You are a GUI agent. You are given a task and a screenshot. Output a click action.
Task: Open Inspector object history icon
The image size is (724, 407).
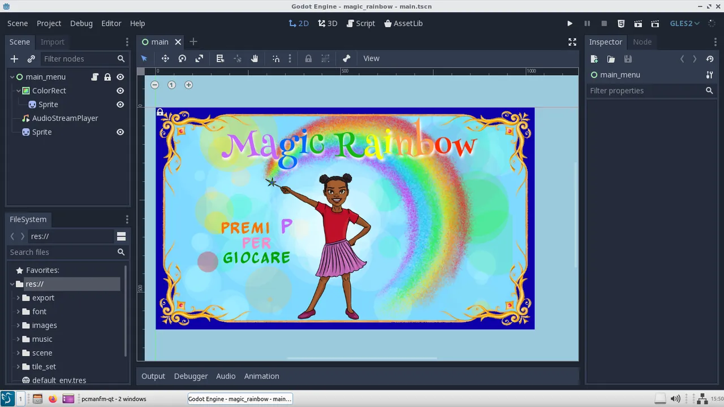click(x=710, y=59)
